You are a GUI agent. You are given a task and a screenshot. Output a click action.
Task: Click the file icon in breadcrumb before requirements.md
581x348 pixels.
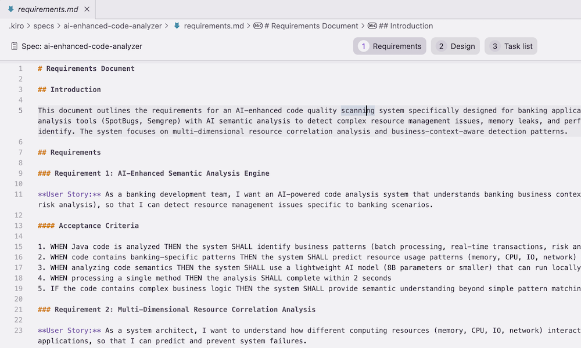(177, 26)
